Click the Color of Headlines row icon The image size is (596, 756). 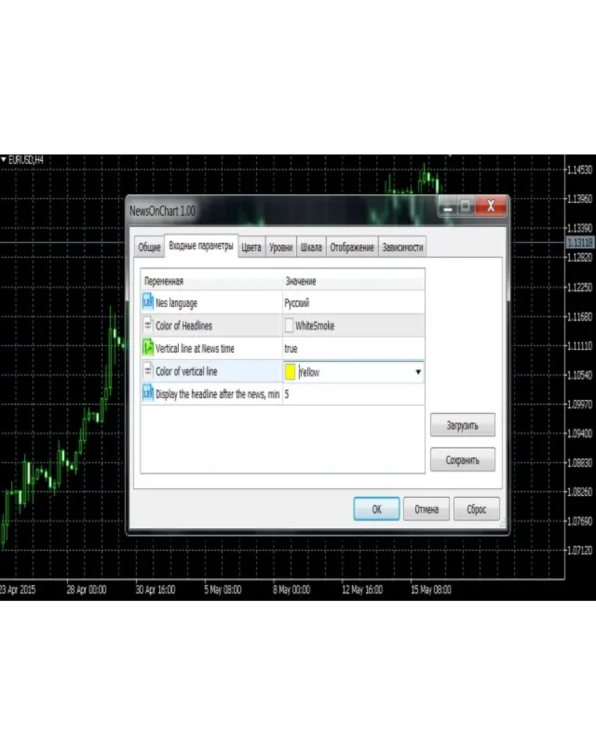[x=147, y=326]
